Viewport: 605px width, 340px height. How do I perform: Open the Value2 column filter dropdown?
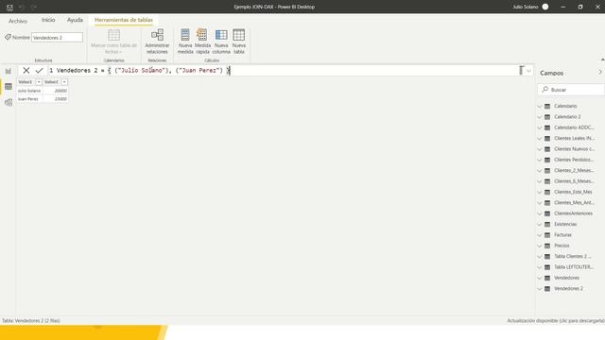(64, 82)
